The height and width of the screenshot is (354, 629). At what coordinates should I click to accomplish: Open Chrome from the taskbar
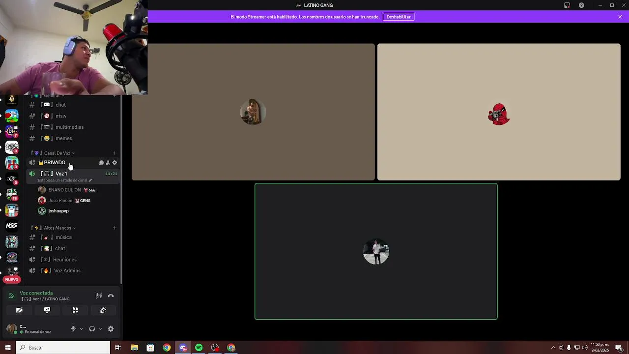[167, 348]
